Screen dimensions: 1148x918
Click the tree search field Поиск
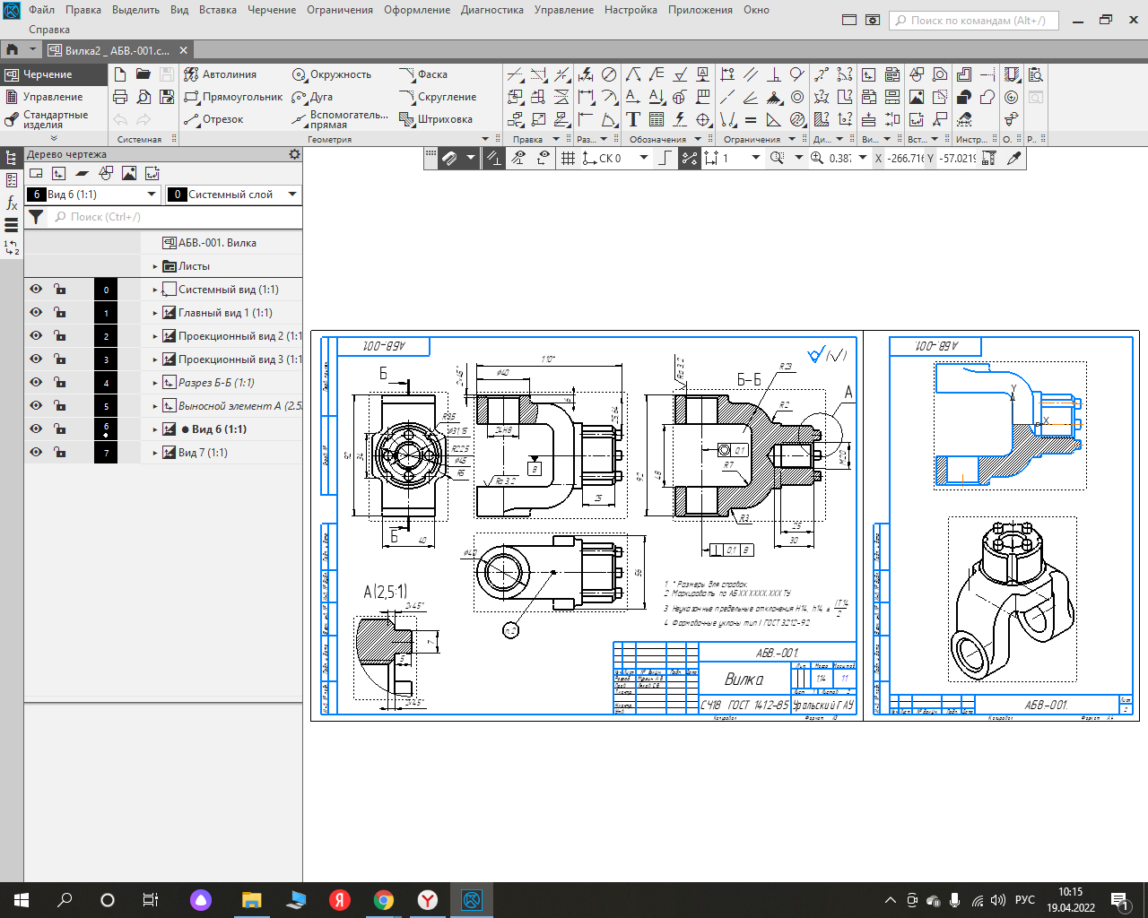click(x=175, y=217)
